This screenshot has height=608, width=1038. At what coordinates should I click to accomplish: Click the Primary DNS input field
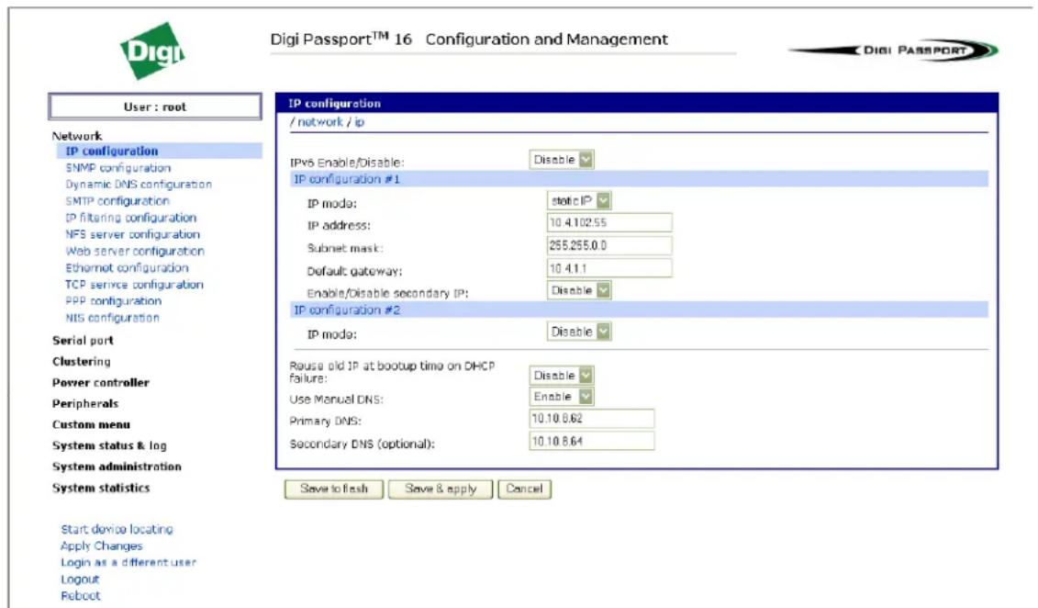[x=592, y=419]
